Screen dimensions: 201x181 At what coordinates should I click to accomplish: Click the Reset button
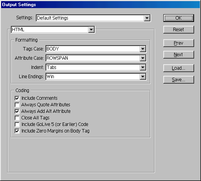point(179,30)
